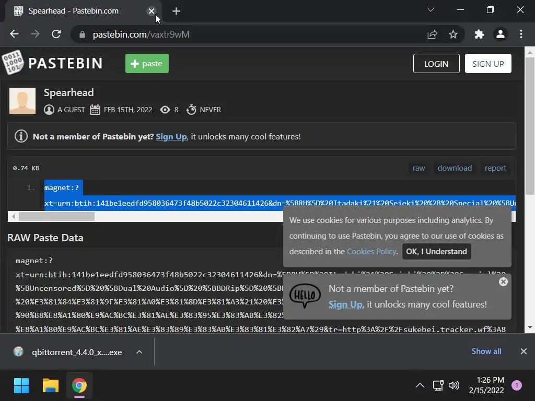Click the HELLO speech bubble icon
This screenshot has width=535, height=401.
(305, 296)
